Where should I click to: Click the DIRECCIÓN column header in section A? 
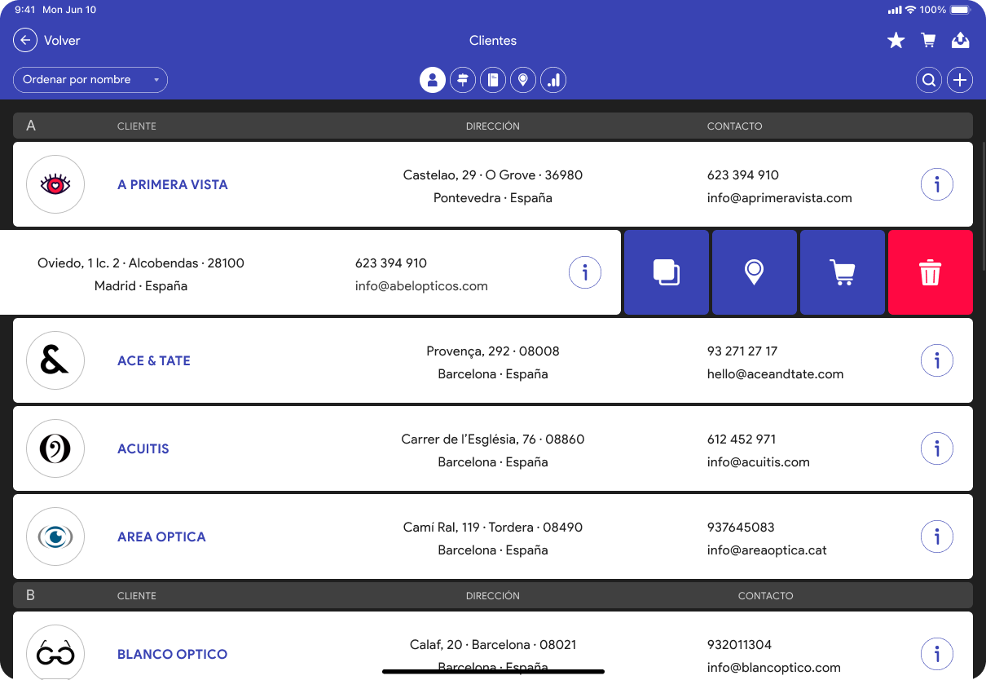[x=493, y=126]
